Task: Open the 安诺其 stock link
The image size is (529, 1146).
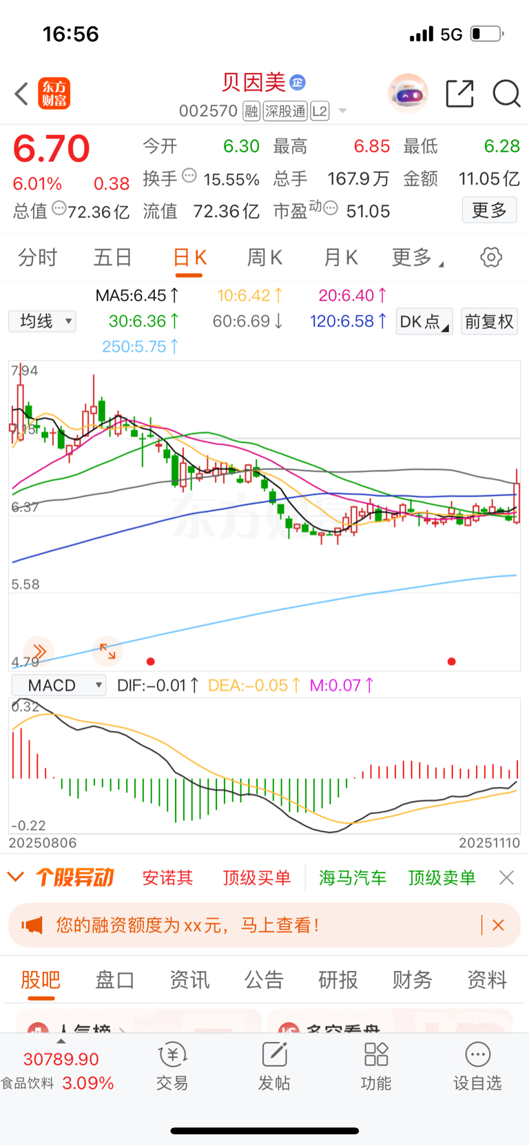Action: click(167, 878)
